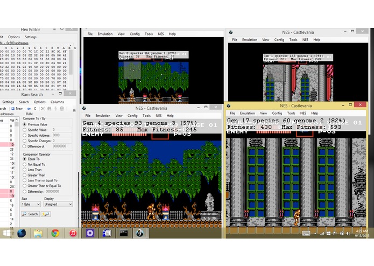Click the Specific Address input field
Image resolution: width=374 pixels, height=266 pixels.
click(62, 135)
